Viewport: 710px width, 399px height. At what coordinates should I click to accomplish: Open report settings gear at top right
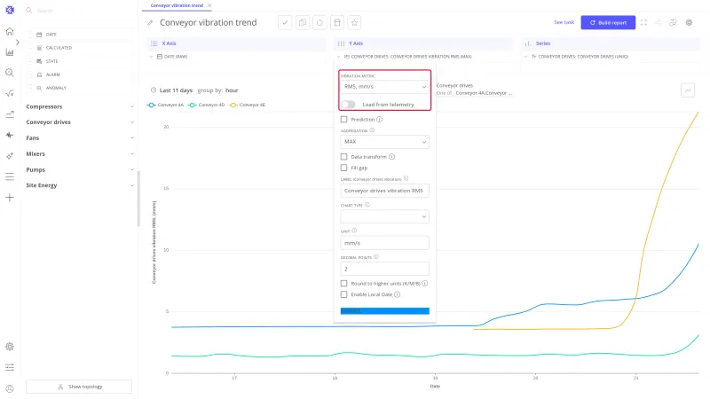click(x=689, y=23)
